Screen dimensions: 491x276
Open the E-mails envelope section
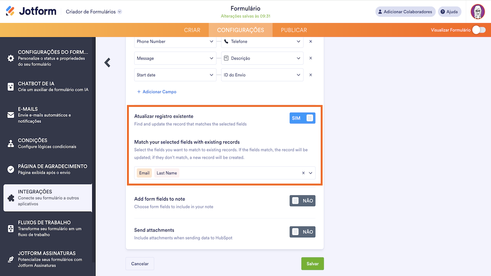click(x=11, y=115)
